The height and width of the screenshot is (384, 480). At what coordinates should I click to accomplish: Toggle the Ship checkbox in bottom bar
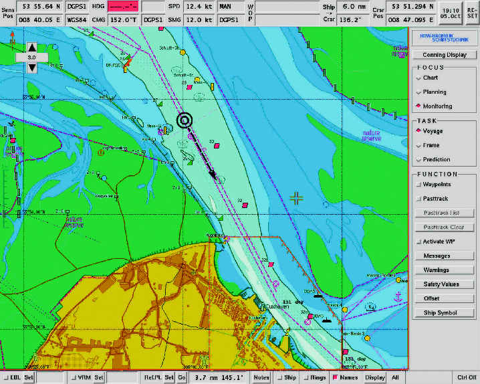(279, 377)
